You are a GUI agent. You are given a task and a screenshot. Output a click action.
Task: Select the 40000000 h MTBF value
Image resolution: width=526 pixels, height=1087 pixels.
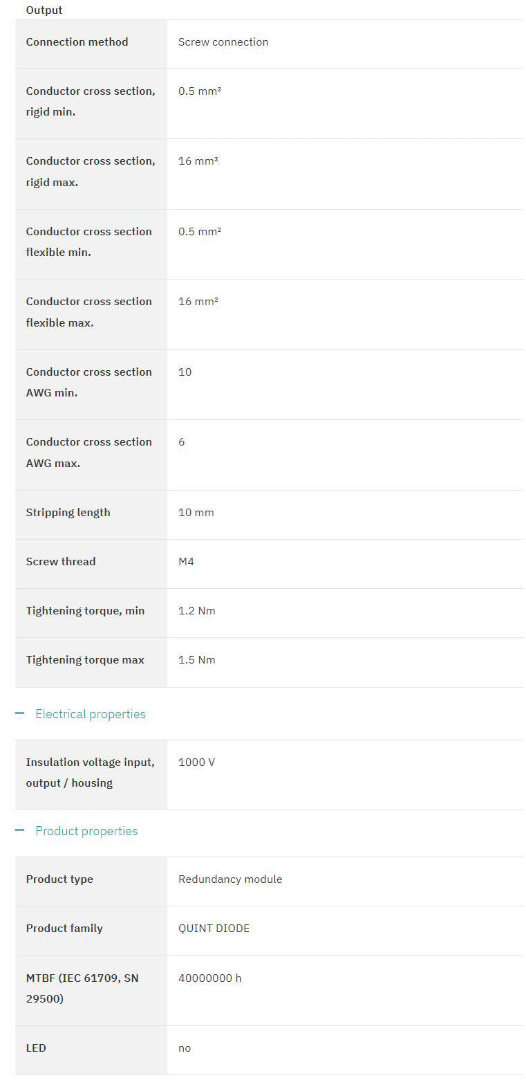[x=210, y=978]
